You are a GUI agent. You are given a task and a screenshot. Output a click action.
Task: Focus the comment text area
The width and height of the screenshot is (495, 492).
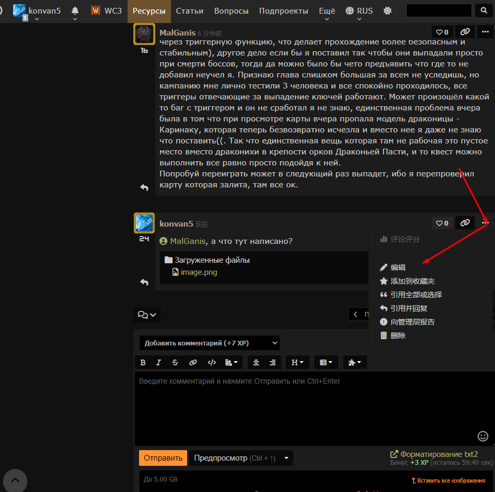(x=314, y=408)
